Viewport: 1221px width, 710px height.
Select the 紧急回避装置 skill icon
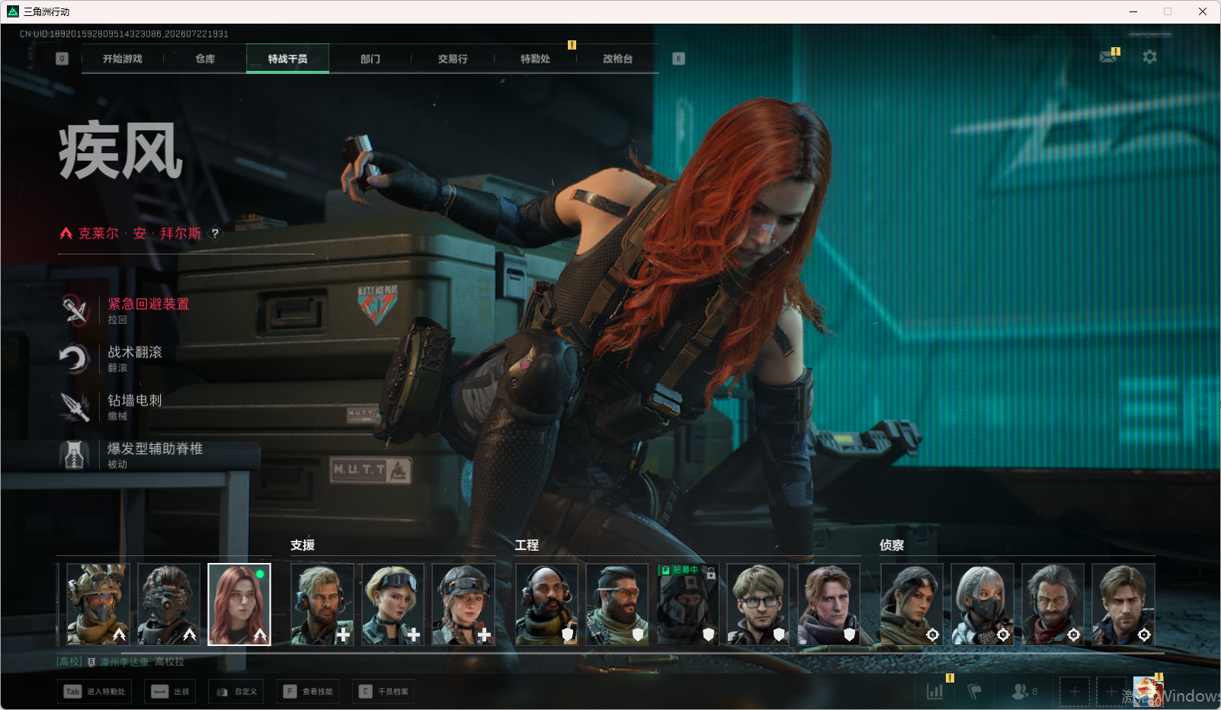coord(75,310)
